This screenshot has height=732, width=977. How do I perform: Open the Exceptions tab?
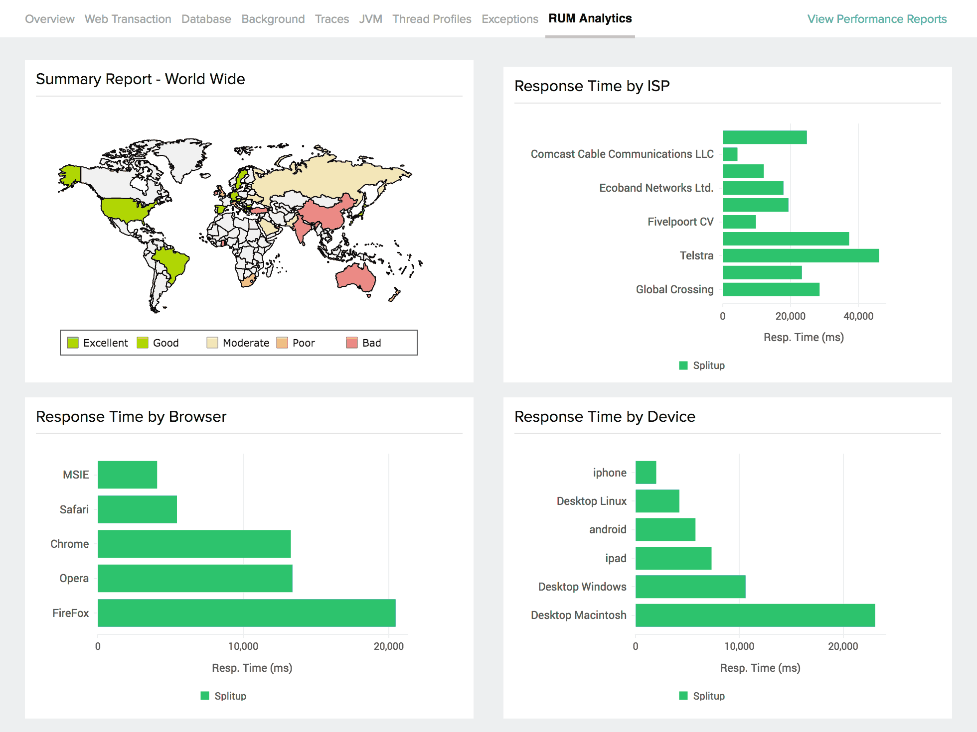[x=509, y=19]
